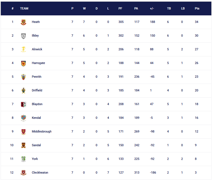Click the TEAM column header

(24, 8)
